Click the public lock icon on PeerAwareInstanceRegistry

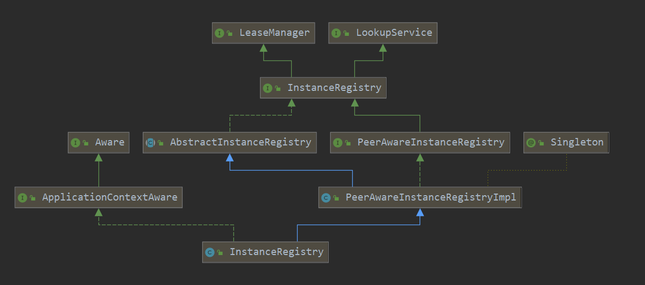348,143
